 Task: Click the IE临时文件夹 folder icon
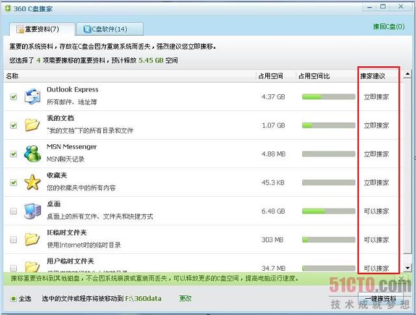tap(32, 239)
